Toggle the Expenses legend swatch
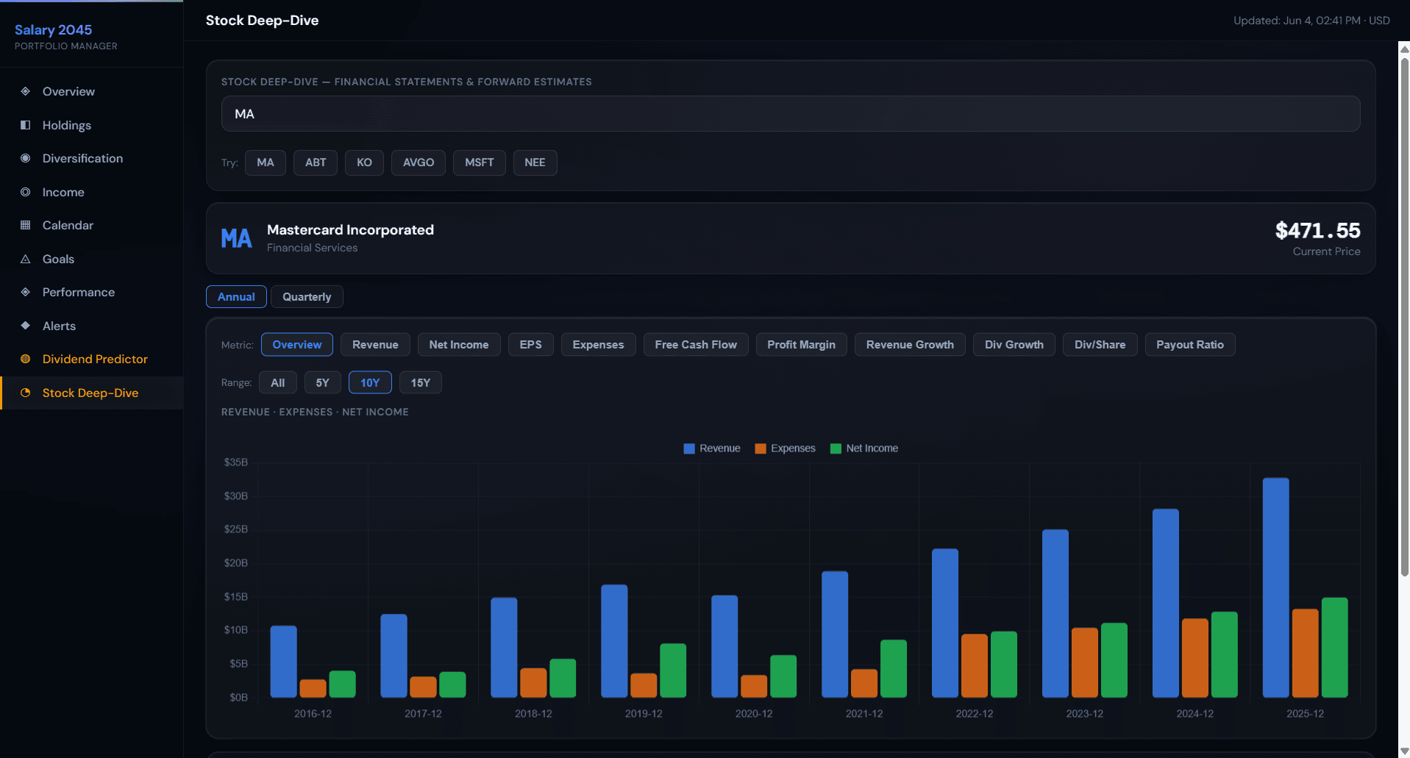This screenshot has width=1410, height=758. coord(761,448)
